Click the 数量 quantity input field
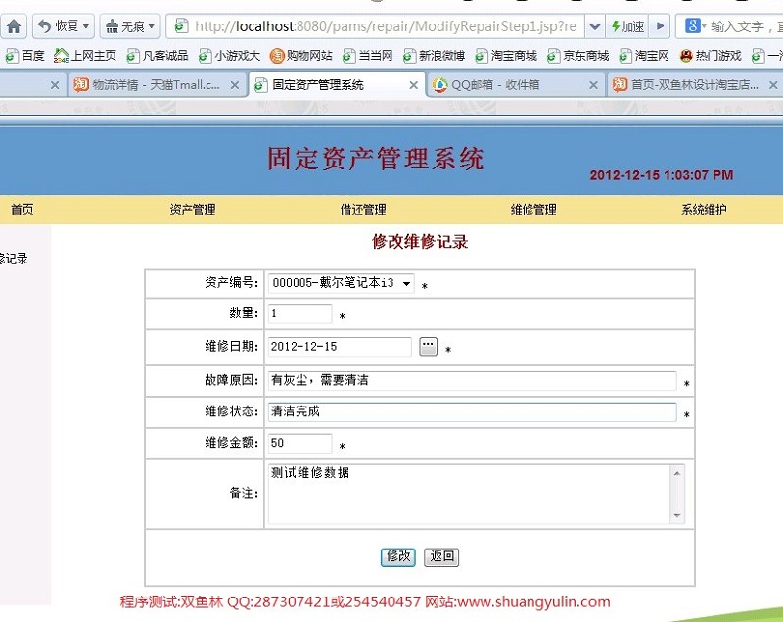This screenshot has height=622, width=783. pos(299,313)
